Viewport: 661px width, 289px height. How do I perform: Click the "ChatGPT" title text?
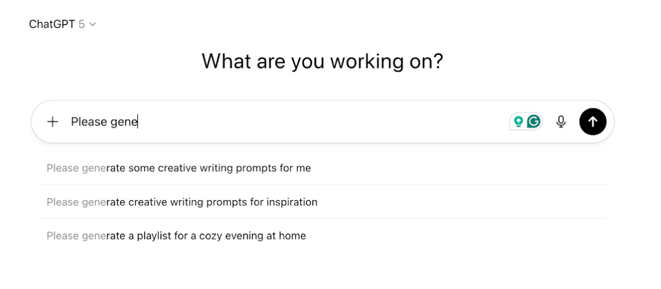52,24
